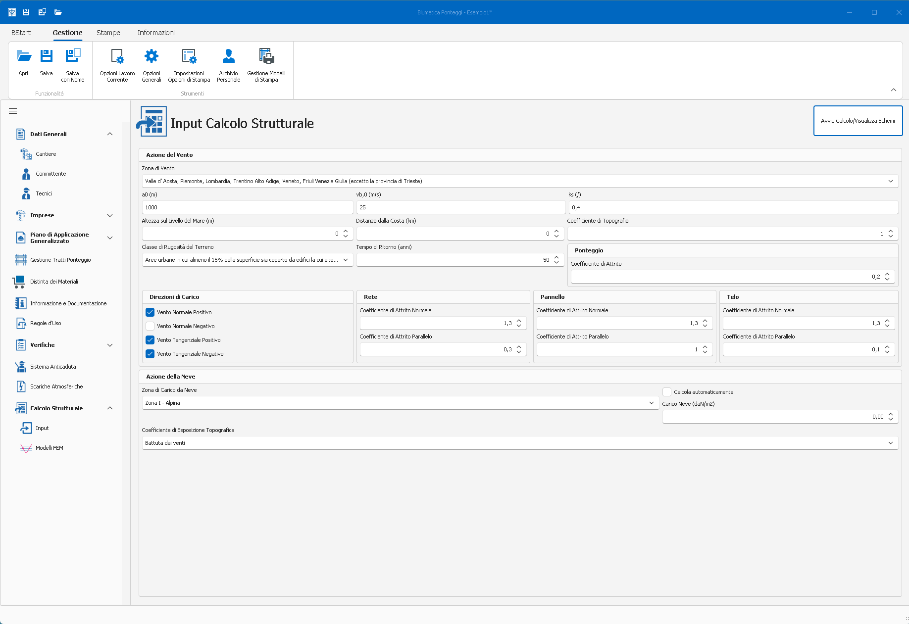Disable Vento Normale Positivo checkbox
The height and width of the screenshot is (624, 909).
[x=150, y=312]
